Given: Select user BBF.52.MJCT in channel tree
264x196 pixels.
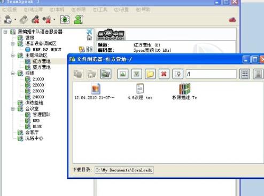Looking at the screenshot, I should (47, 50).
